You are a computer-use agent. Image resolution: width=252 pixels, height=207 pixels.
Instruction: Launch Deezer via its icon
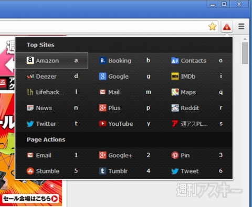coord(30,77)
